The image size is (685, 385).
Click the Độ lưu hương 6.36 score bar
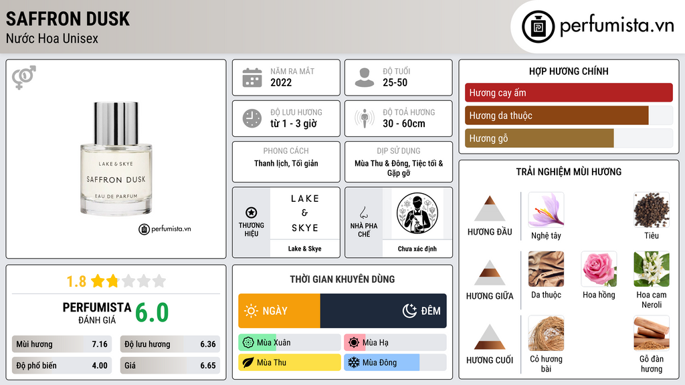tap(170, 344)
